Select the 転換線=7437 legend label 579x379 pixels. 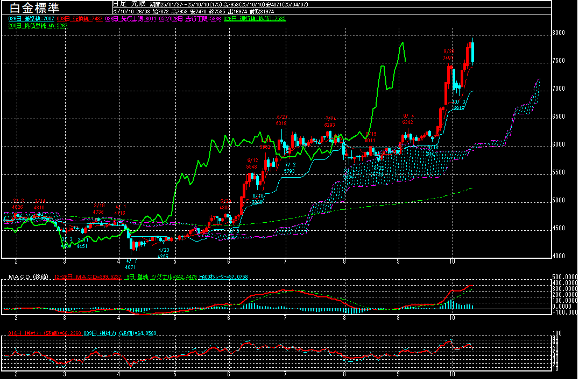[80, 19]
